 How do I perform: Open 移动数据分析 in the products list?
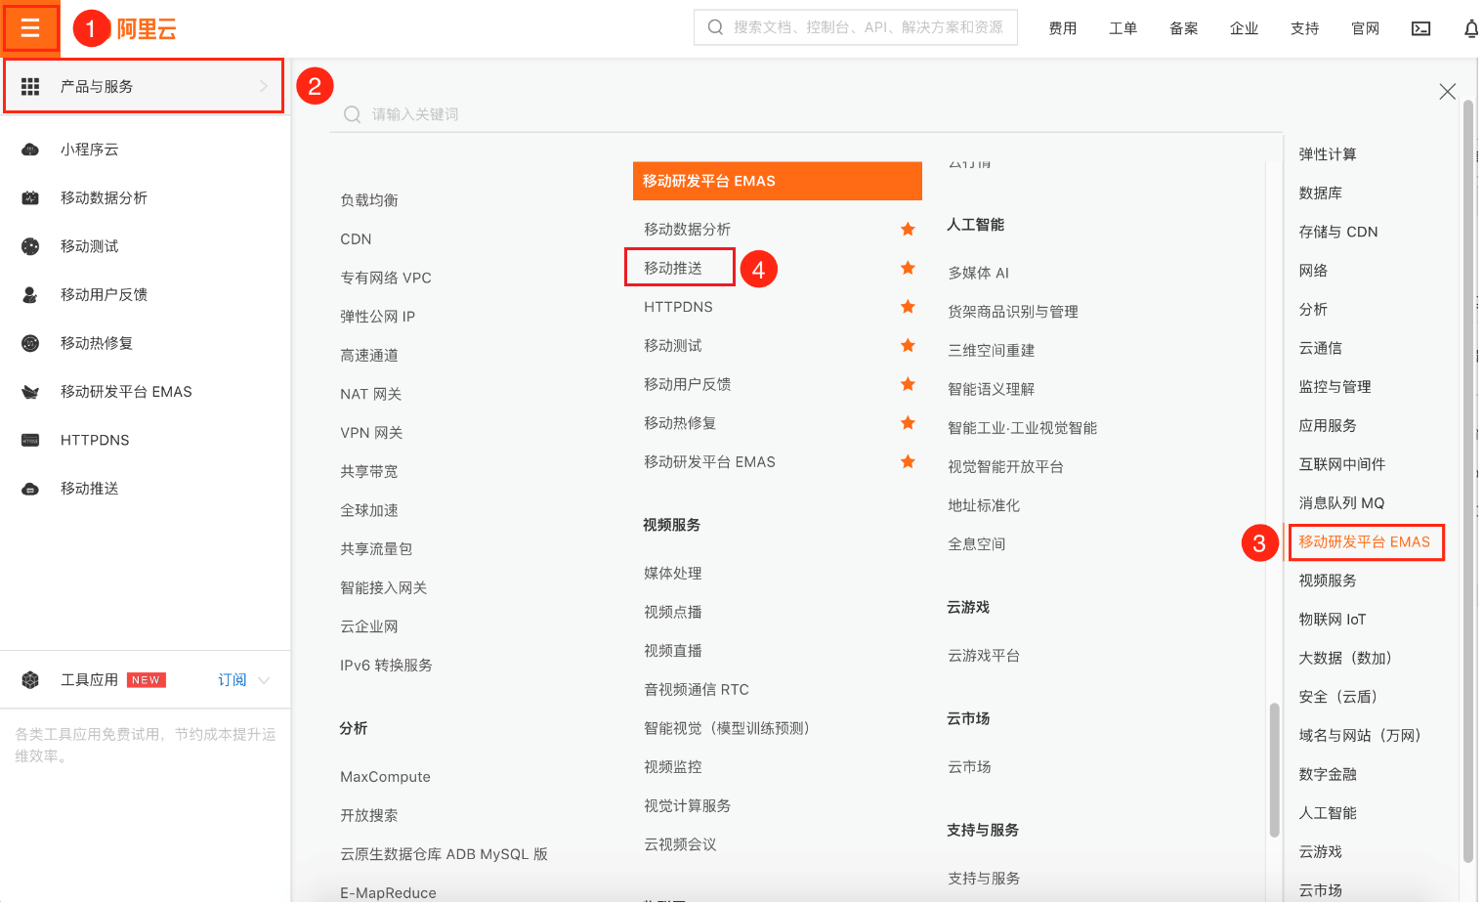click(x=687, y=229)
